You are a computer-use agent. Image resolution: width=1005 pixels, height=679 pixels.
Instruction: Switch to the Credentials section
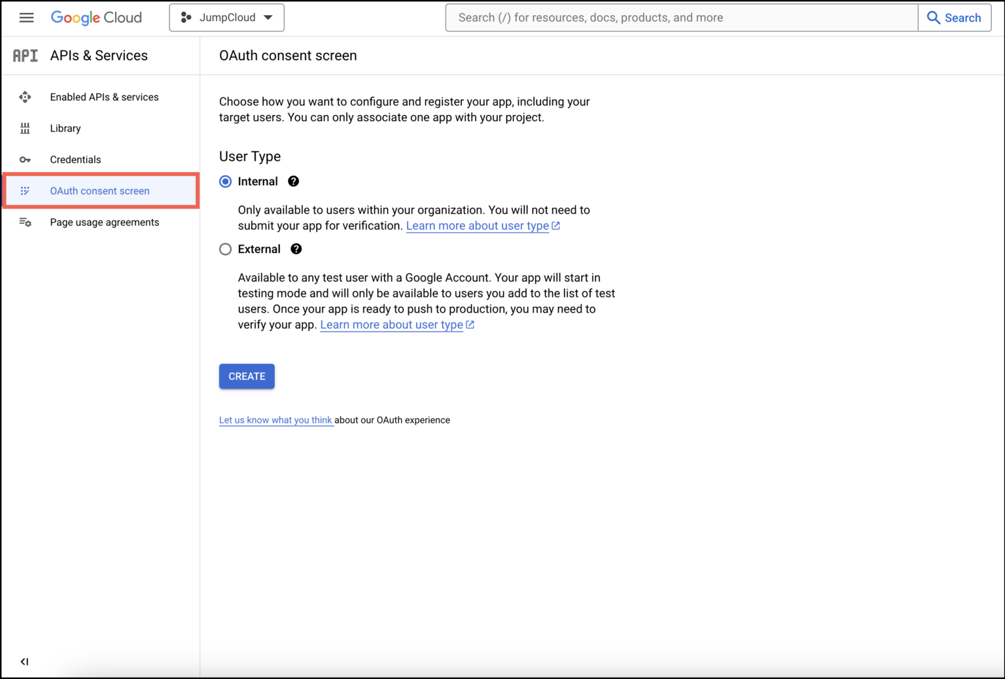[x=75, y=159]
